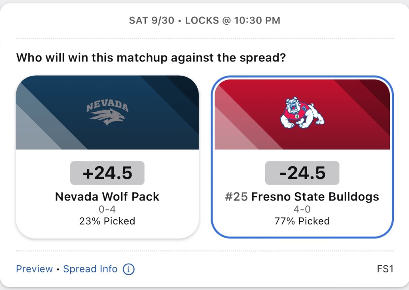This screenshot has height=290, width=409.
Task: Click the Nevada Wolf Pack logo
Action: coord(107,113)
